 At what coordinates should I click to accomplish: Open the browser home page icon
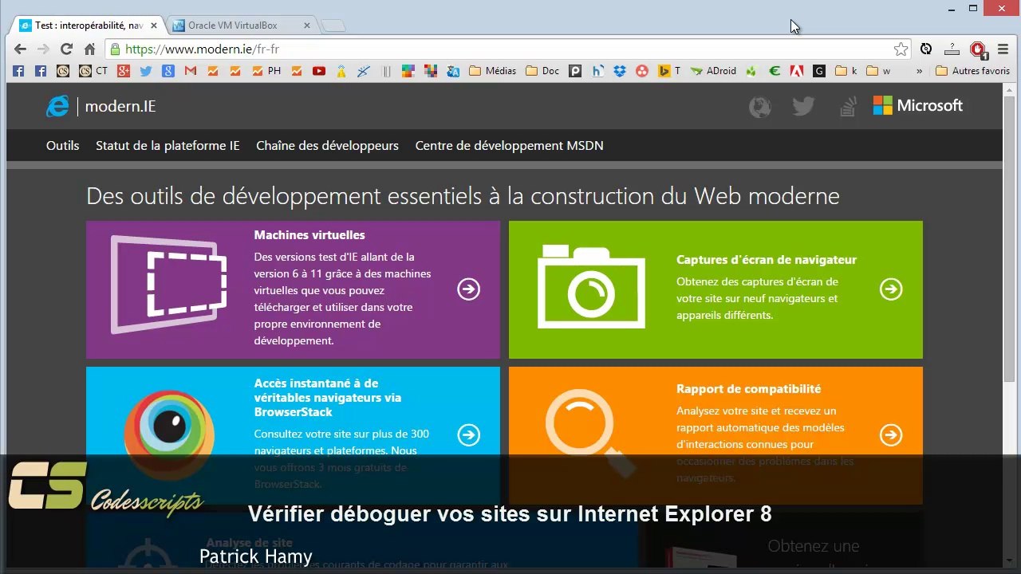(89, 49)
